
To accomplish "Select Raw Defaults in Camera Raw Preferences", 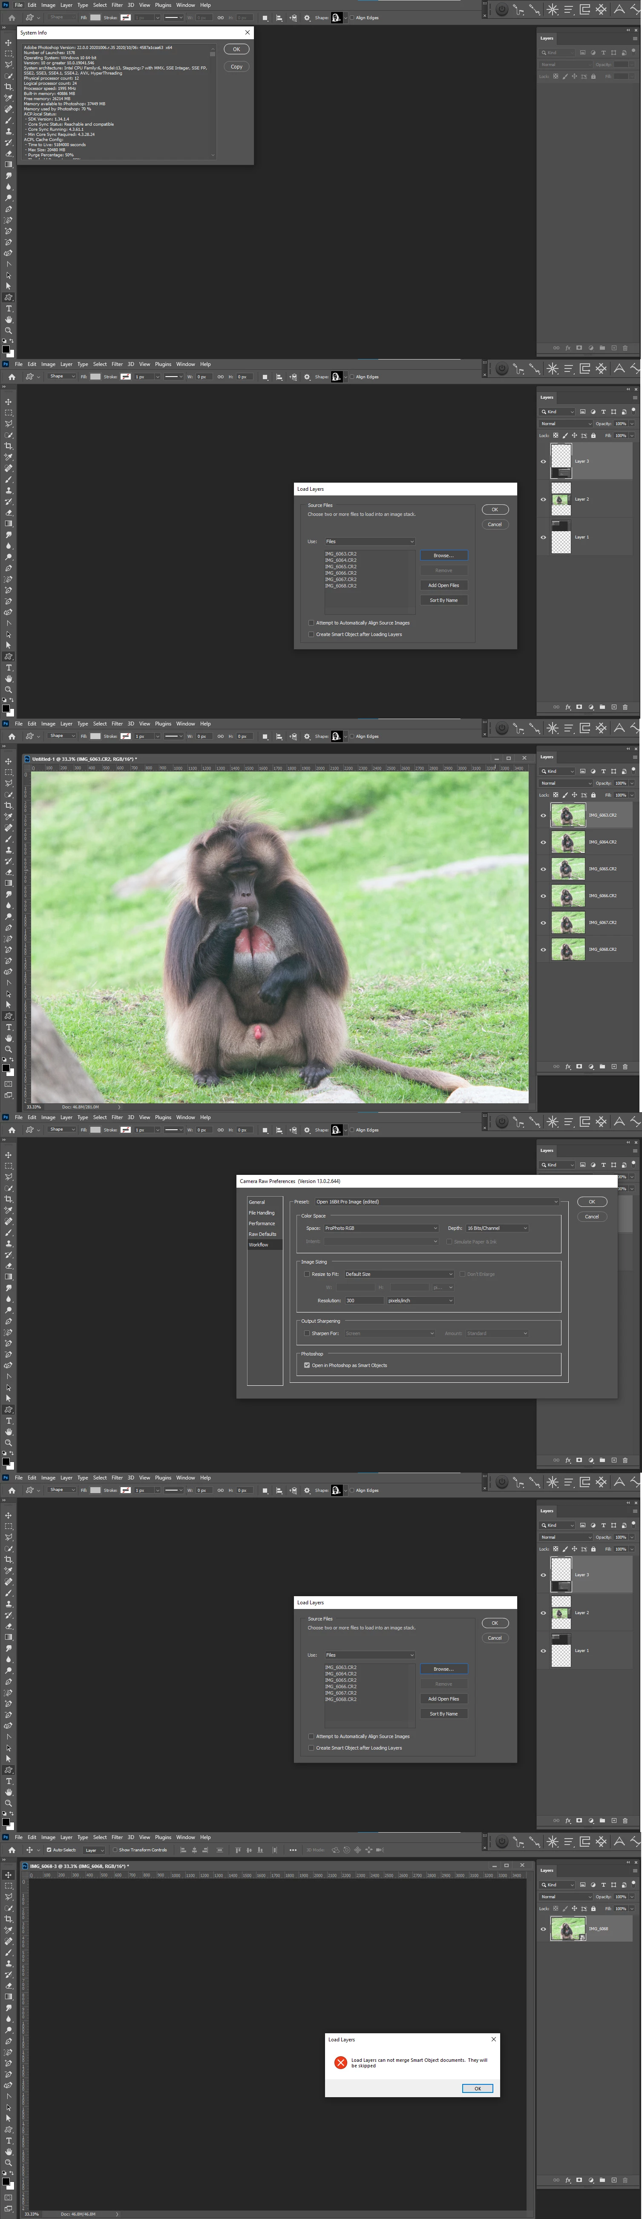I will [263, 1235].
